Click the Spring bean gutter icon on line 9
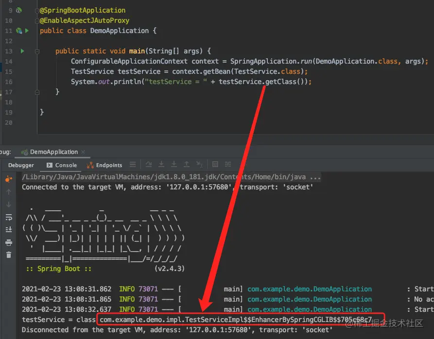Image resolution: width=434 pixels, height=339 pixels. 19,11
